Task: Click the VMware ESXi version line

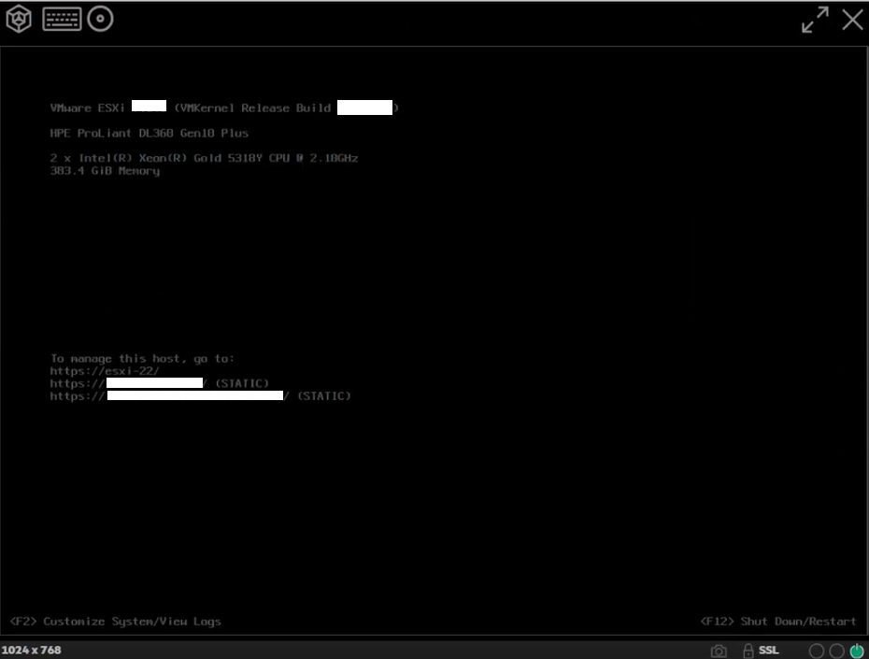Action: [x=224, y=107]
